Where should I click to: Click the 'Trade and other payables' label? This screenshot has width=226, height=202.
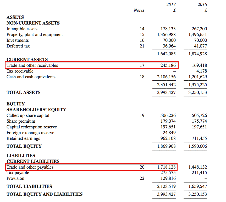[x=30, y=167]
